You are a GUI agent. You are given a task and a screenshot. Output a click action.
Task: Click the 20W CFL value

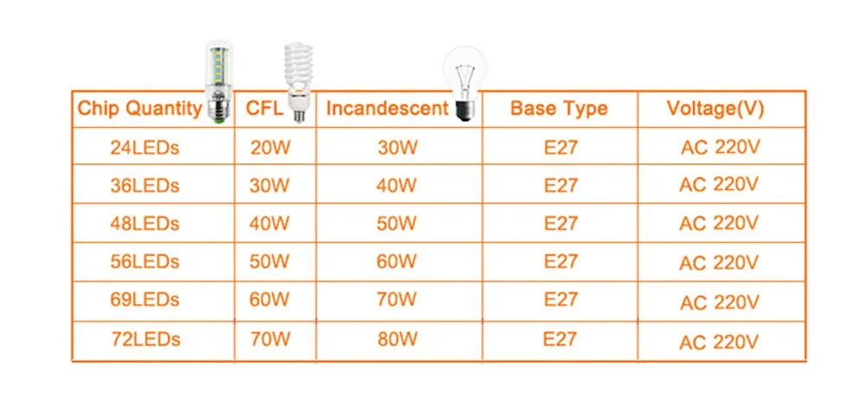[270, 148]
